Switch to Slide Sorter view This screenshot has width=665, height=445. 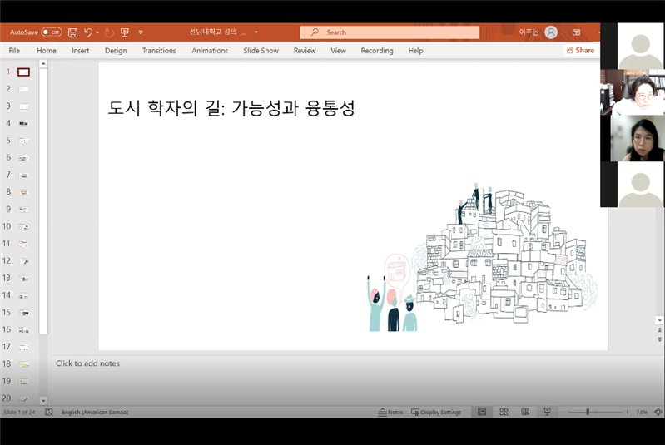coord(504,412)
